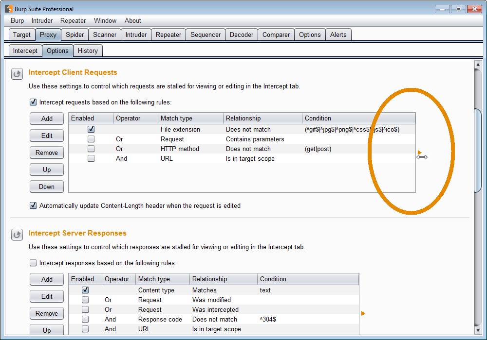Click Operator header in responses table
Screen dimensions: 487x340
tap(119, 279)
